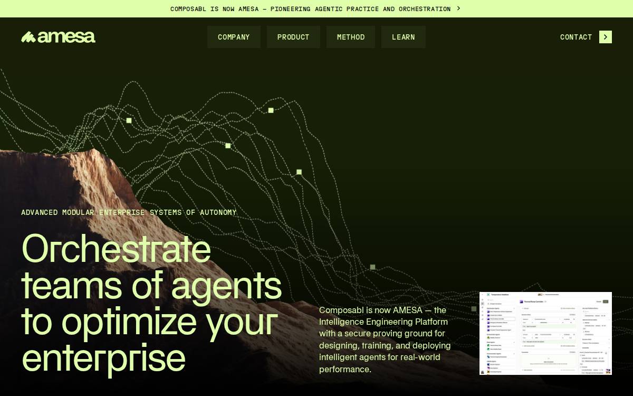Viewport: 633px width, 396px height.
Task: Click the Advanced Modular Enterprise Systems tagline
Action: click(129, 212)
